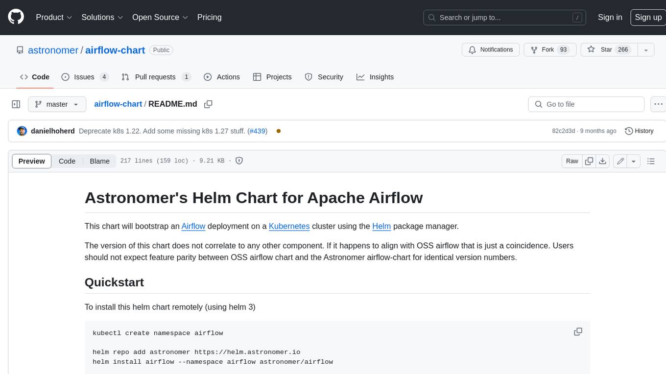Click the security shield icon by file size
This screenshot has width=666, height=374.
point(239,161)
